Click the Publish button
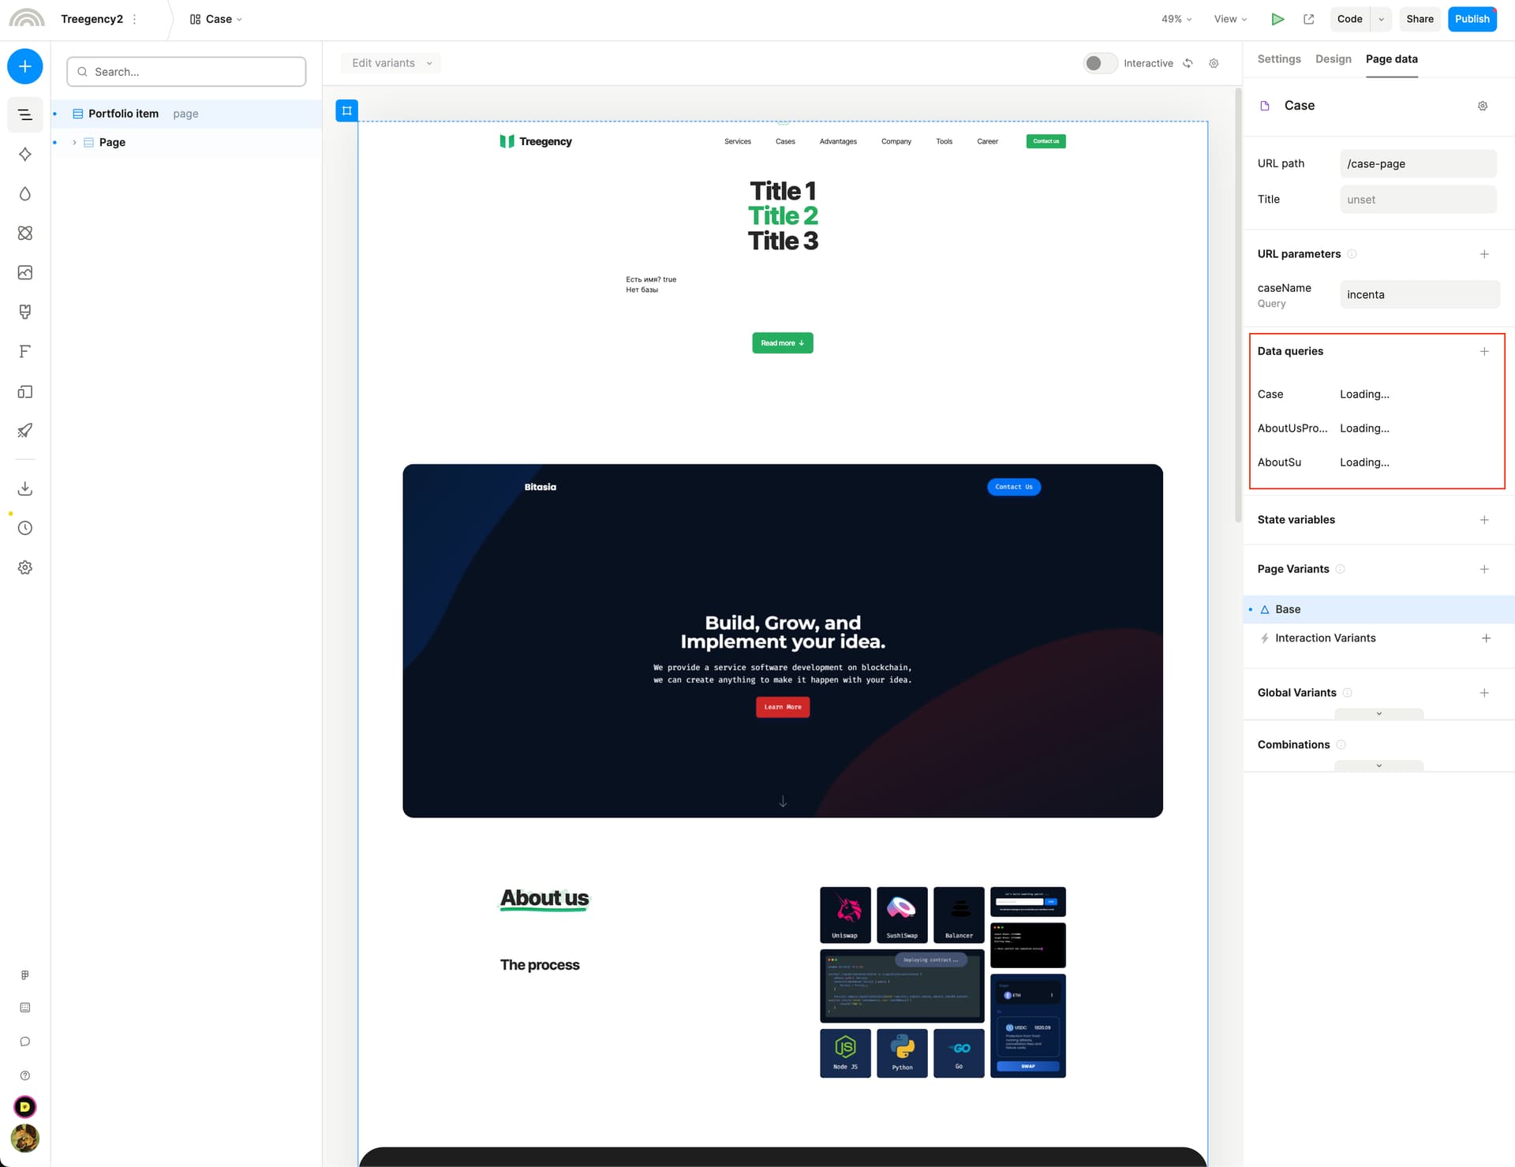This screenshot has height=1167, width=1515. click(1472, 19)
